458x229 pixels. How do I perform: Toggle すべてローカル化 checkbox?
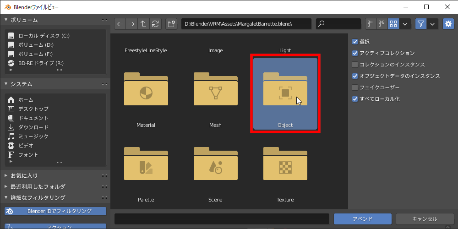(x=355, y=99)
